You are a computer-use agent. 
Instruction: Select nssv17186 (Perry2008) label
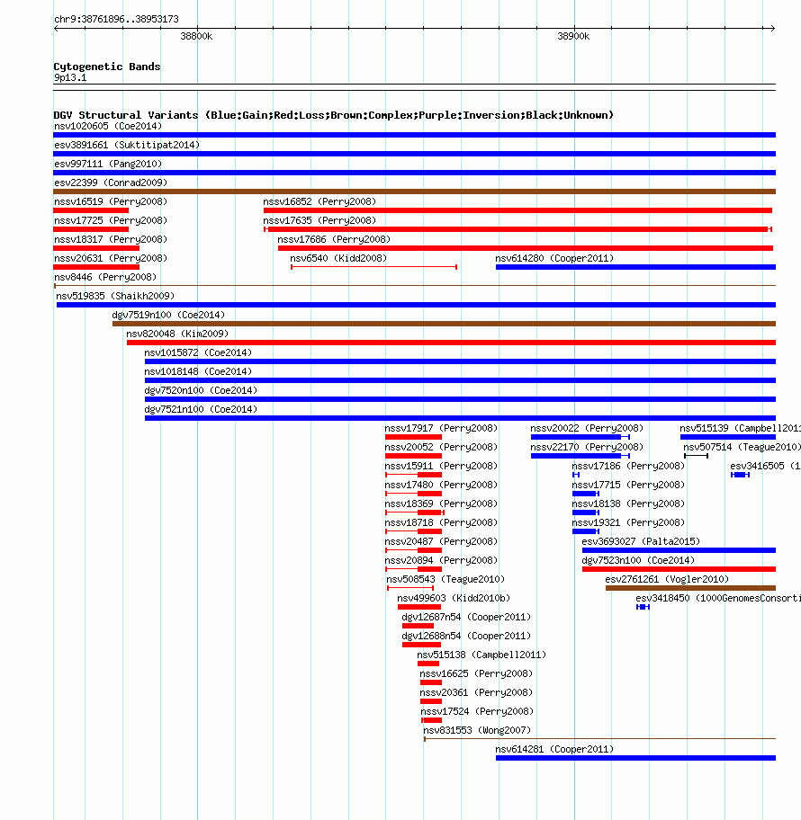[628, 466]
